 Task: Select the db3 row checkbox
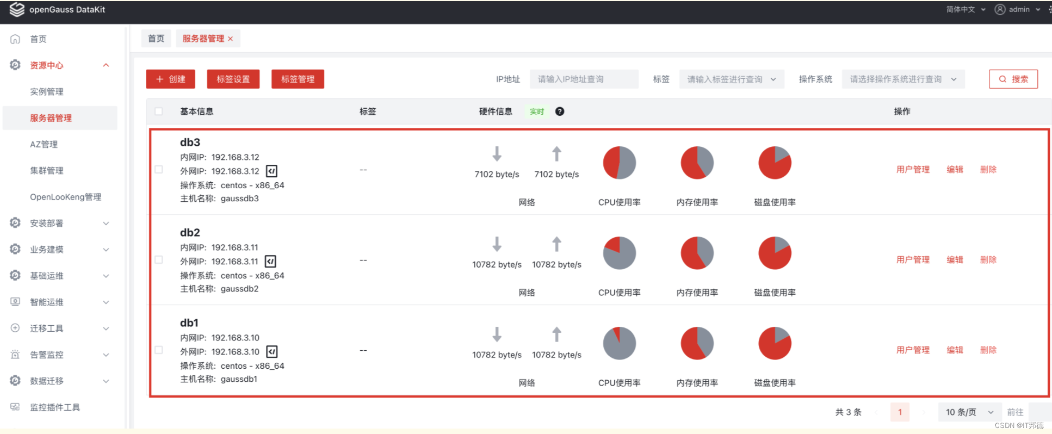point(159,170)
